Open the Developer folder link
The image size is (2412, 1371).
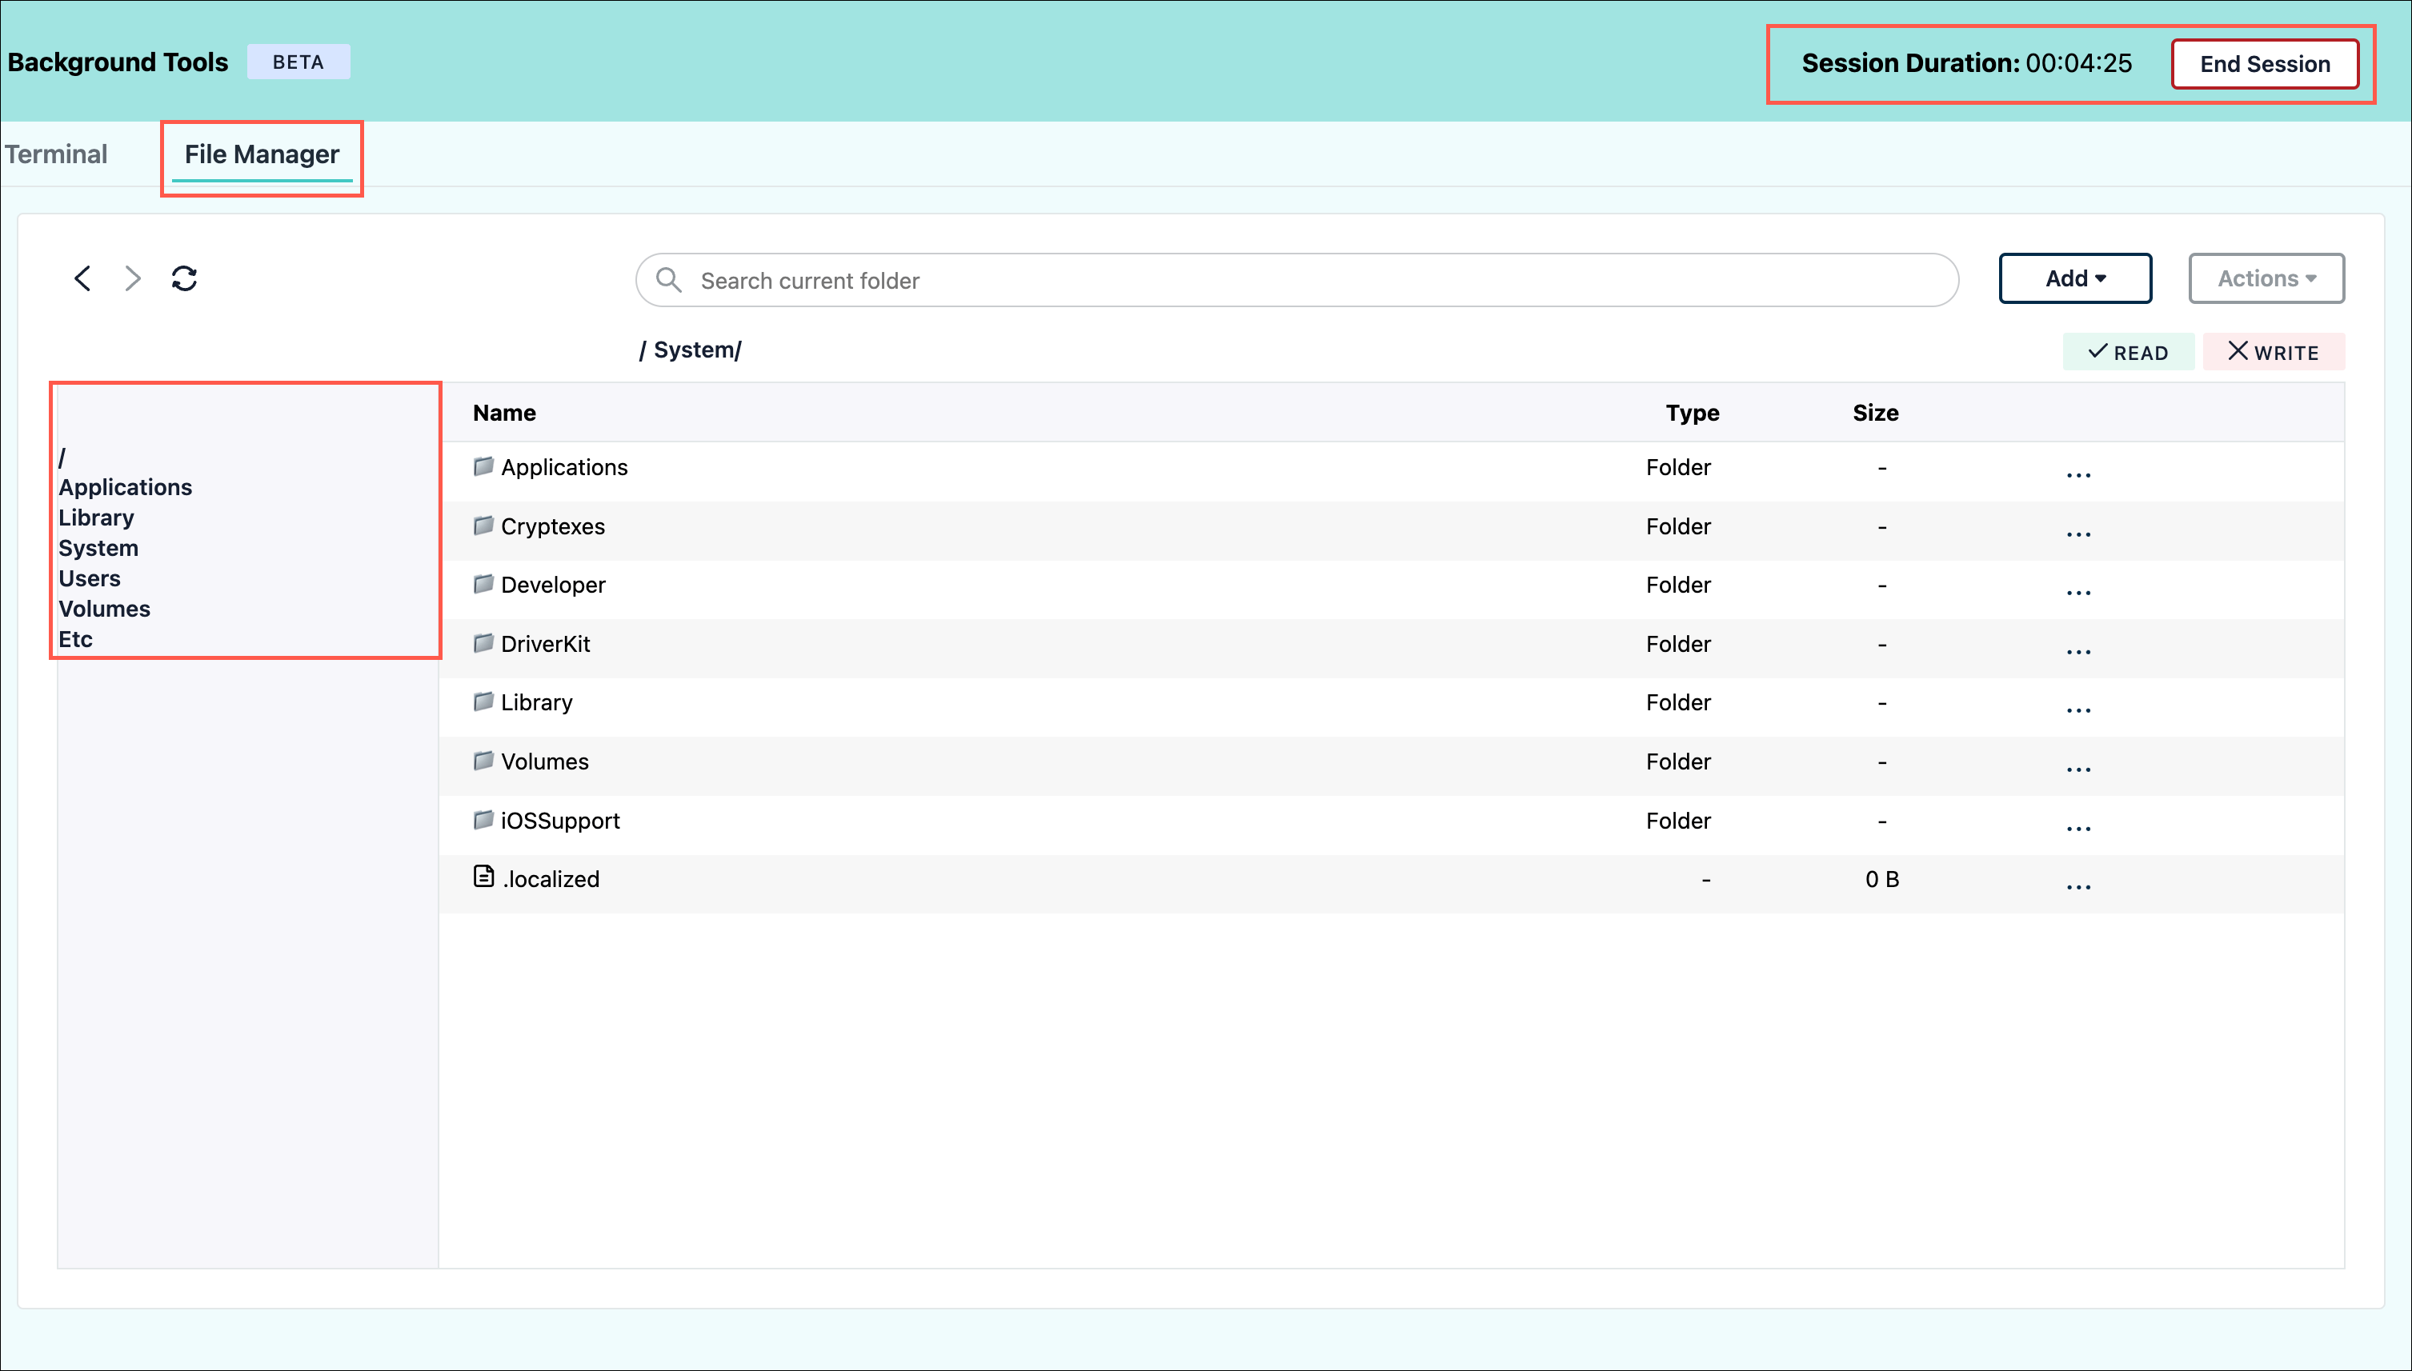553,585
